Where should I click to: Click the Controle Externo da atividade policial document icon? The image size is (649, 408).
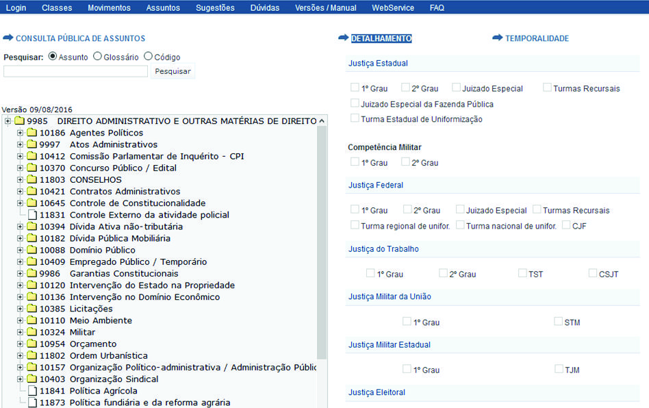pos(32,215)
